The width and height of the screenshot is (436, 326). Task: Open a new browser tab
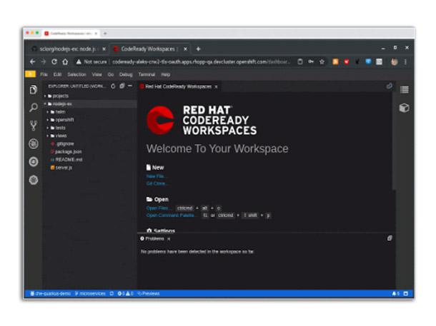pyautogui.click(x=198, y=49)
